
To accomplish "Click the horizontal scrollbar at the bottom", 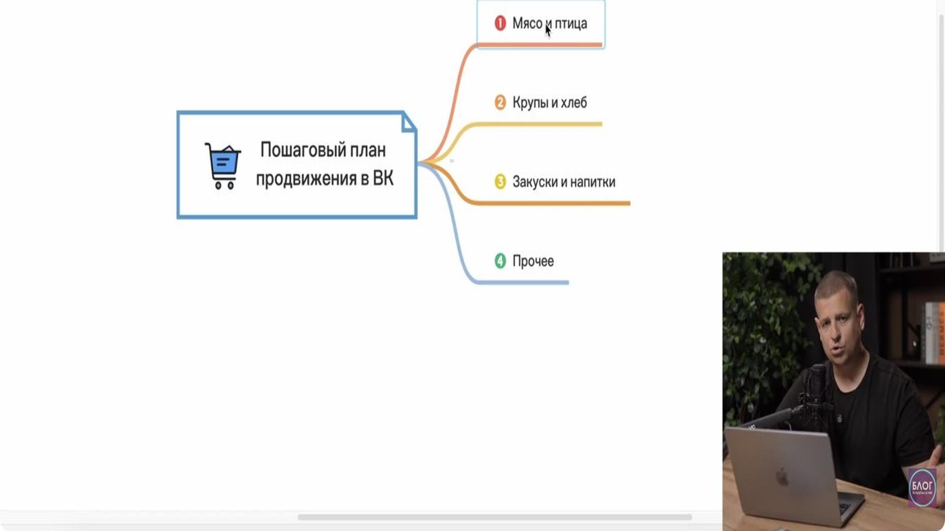I will (x=495, y=517).
